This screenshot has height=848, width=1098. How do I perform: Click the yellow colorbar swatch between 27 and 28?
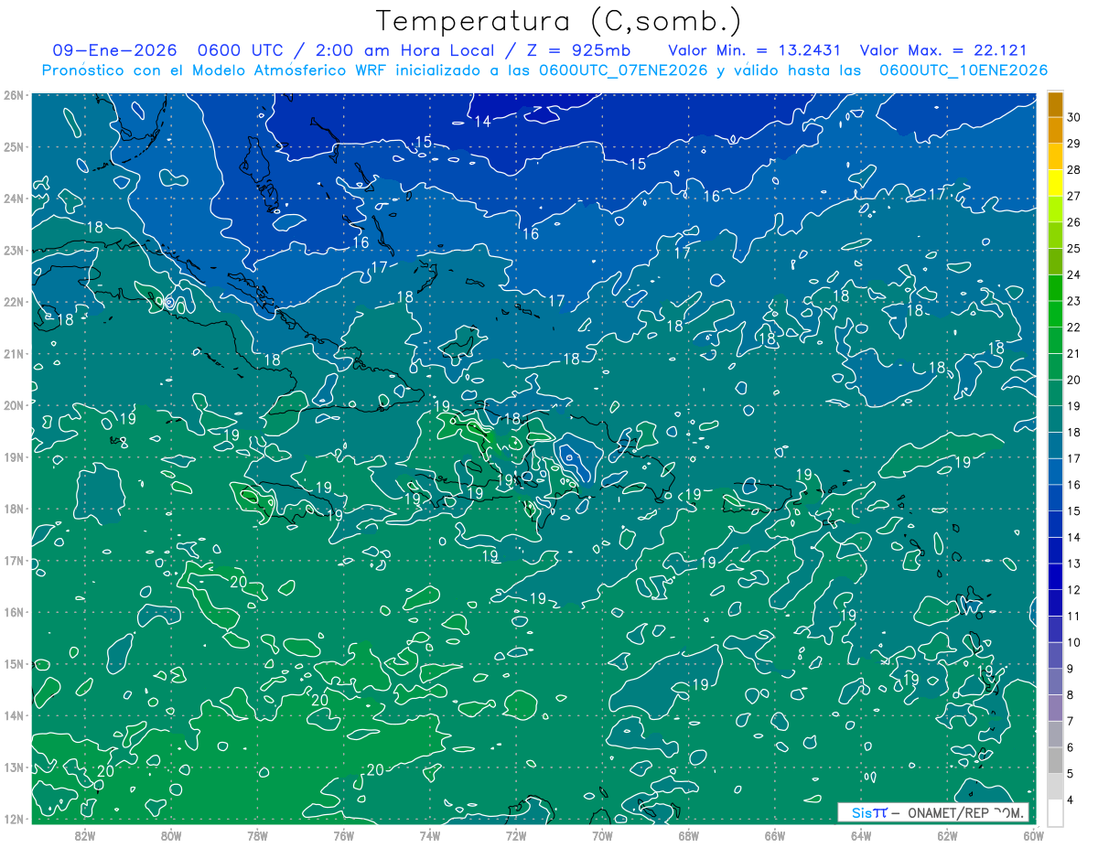pos(1055,181)
